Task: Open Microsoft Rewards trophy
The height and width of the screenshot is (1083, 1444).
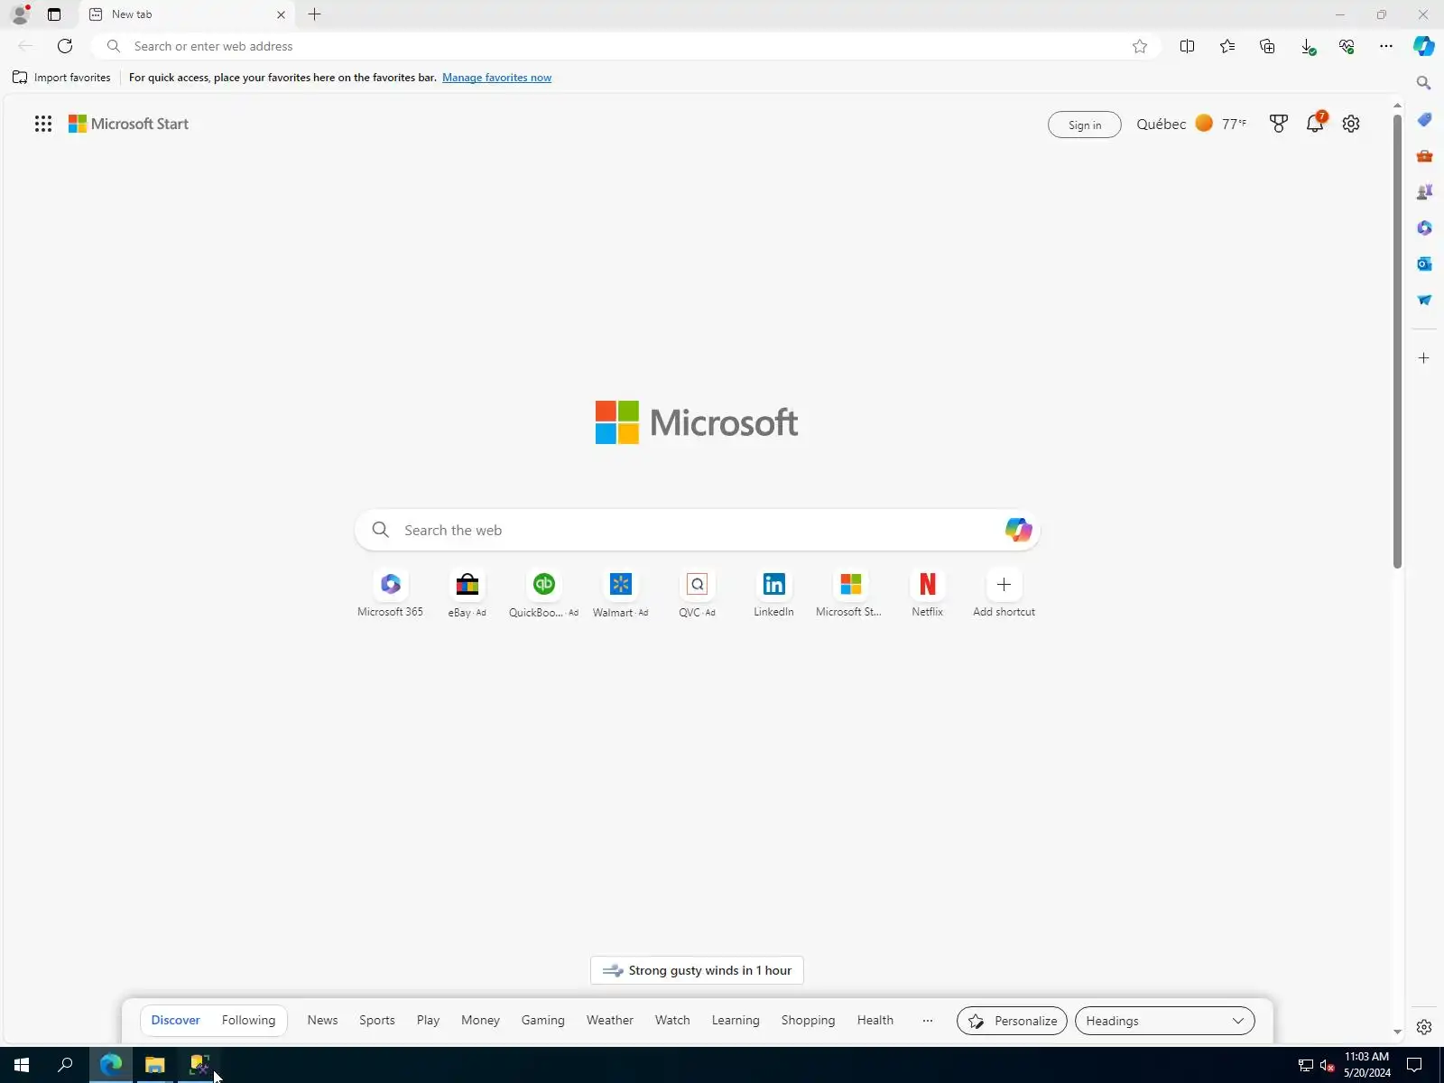Action: coord(1279,124)
